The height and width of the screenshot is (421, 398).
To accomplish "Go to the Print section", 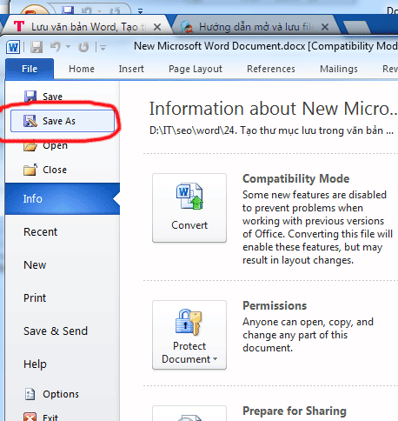I will tap(35, 298).
